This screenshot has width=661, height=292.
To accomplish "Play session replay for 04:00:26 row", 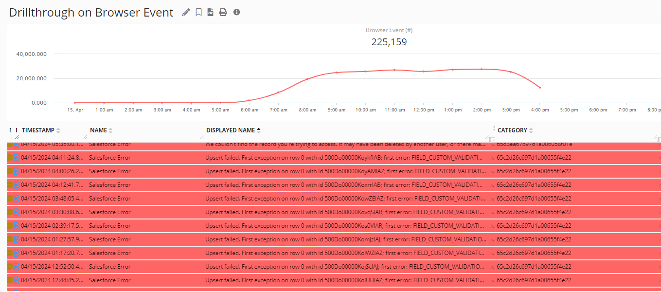I will click(x=16, y=171).
